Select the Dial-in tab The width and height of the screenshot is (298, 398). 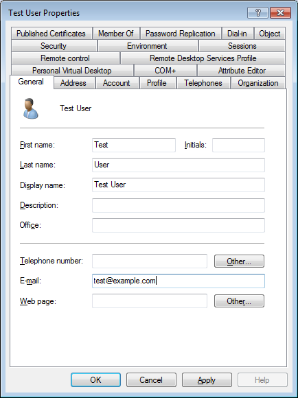click(x=237, y=34)
